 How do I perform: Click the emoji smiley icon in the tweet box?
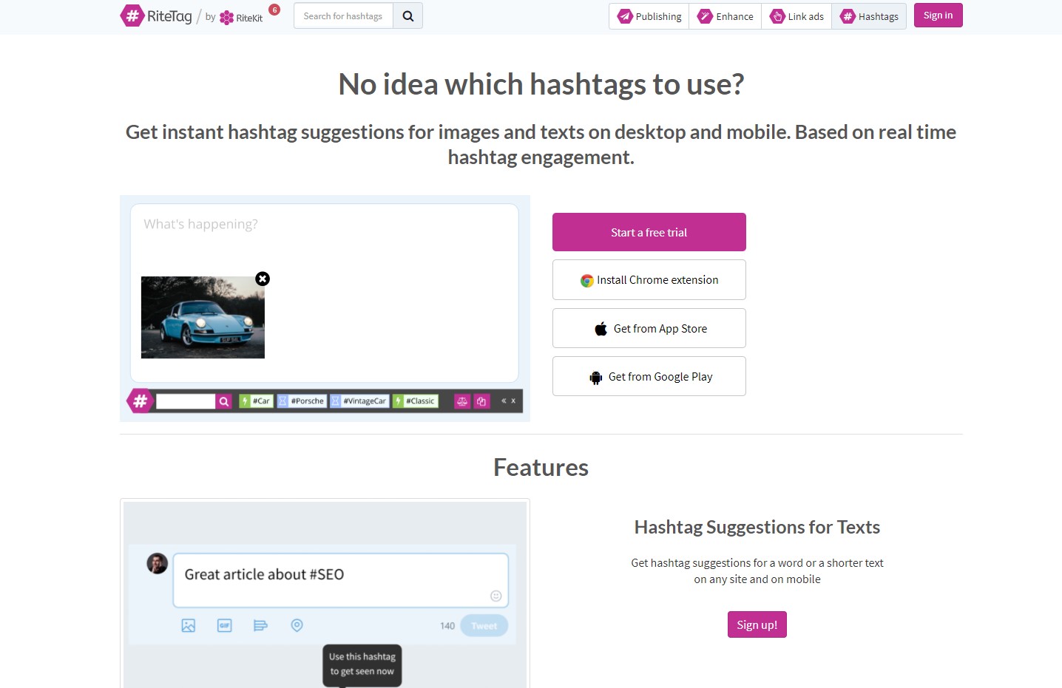point(496,596)
